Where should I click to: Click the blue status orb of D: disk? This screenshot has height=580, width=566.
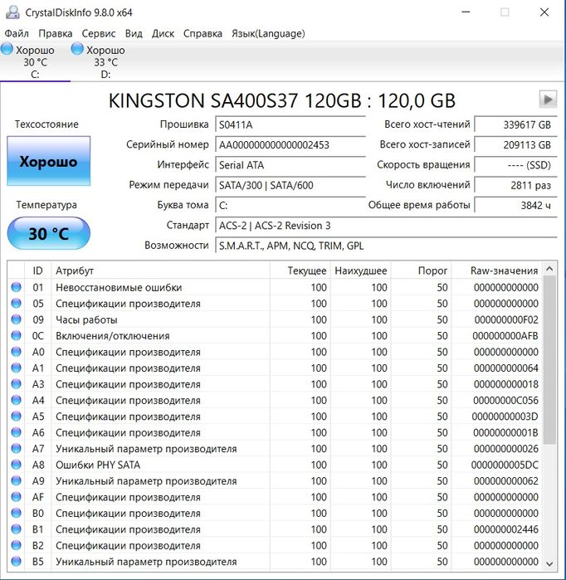[x=77, y=49]
